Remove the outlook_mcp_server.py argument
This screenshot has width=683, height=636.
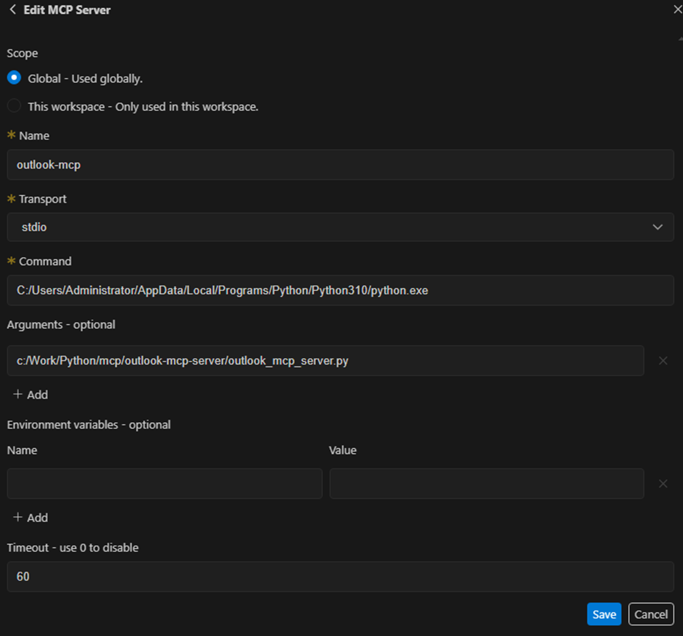[x=663, y=361]
